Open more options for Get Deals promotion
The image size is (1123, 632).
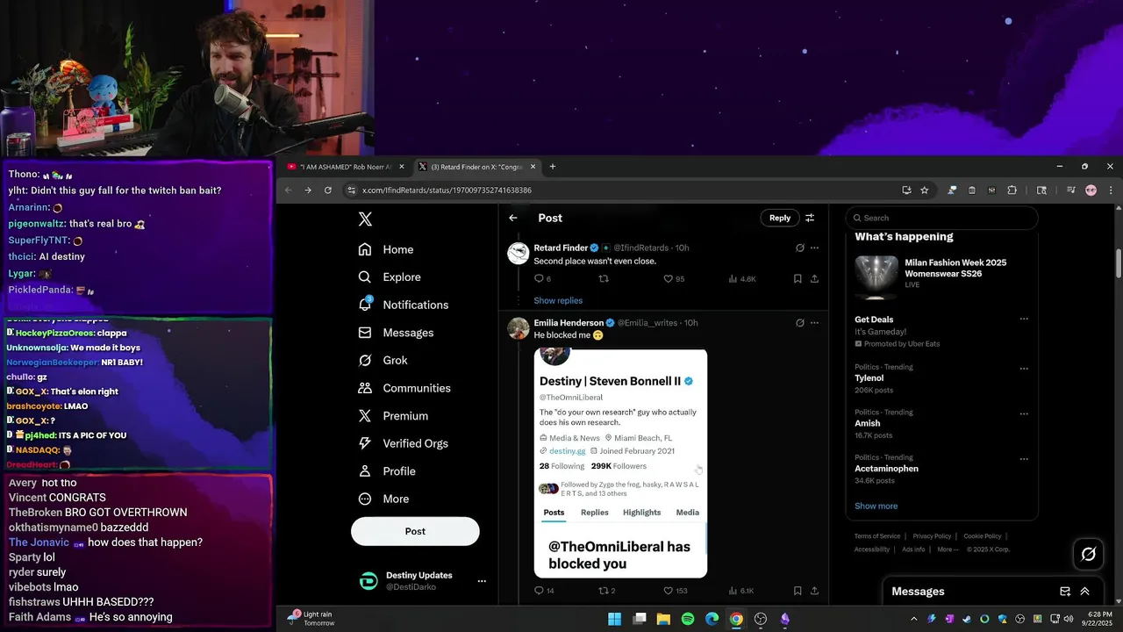click(x=1024, y=320)
